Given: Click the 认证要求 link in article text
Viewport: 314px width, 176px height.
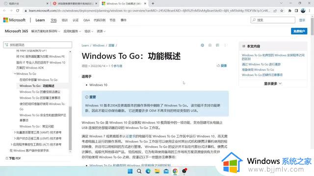Looking at the screenshot, I should click(131, 136).
